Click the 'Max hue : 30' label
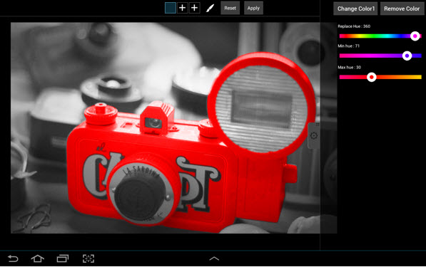The image size is (426, 267). tap(349, 67)
